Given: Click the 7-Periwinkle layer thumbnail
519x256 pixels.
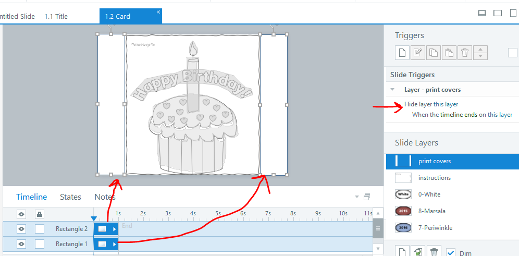Looking at the screenshot, I should tap(403, 227).
